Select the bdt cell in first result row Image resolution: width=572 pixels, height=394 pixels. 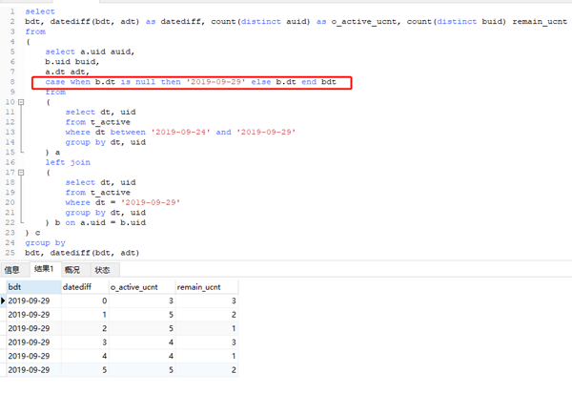point(31,300)
